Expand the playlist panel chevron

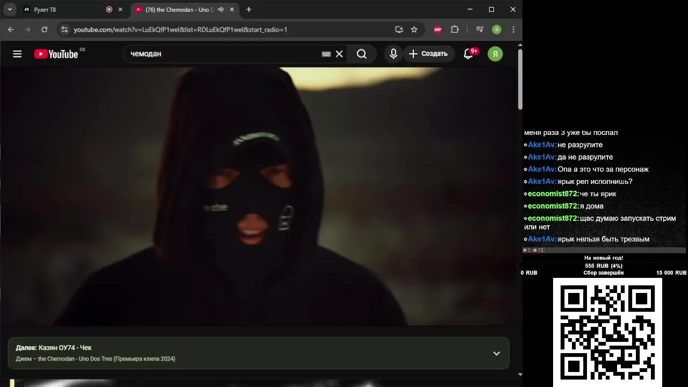pyautogui.click(x=497, y=353)
